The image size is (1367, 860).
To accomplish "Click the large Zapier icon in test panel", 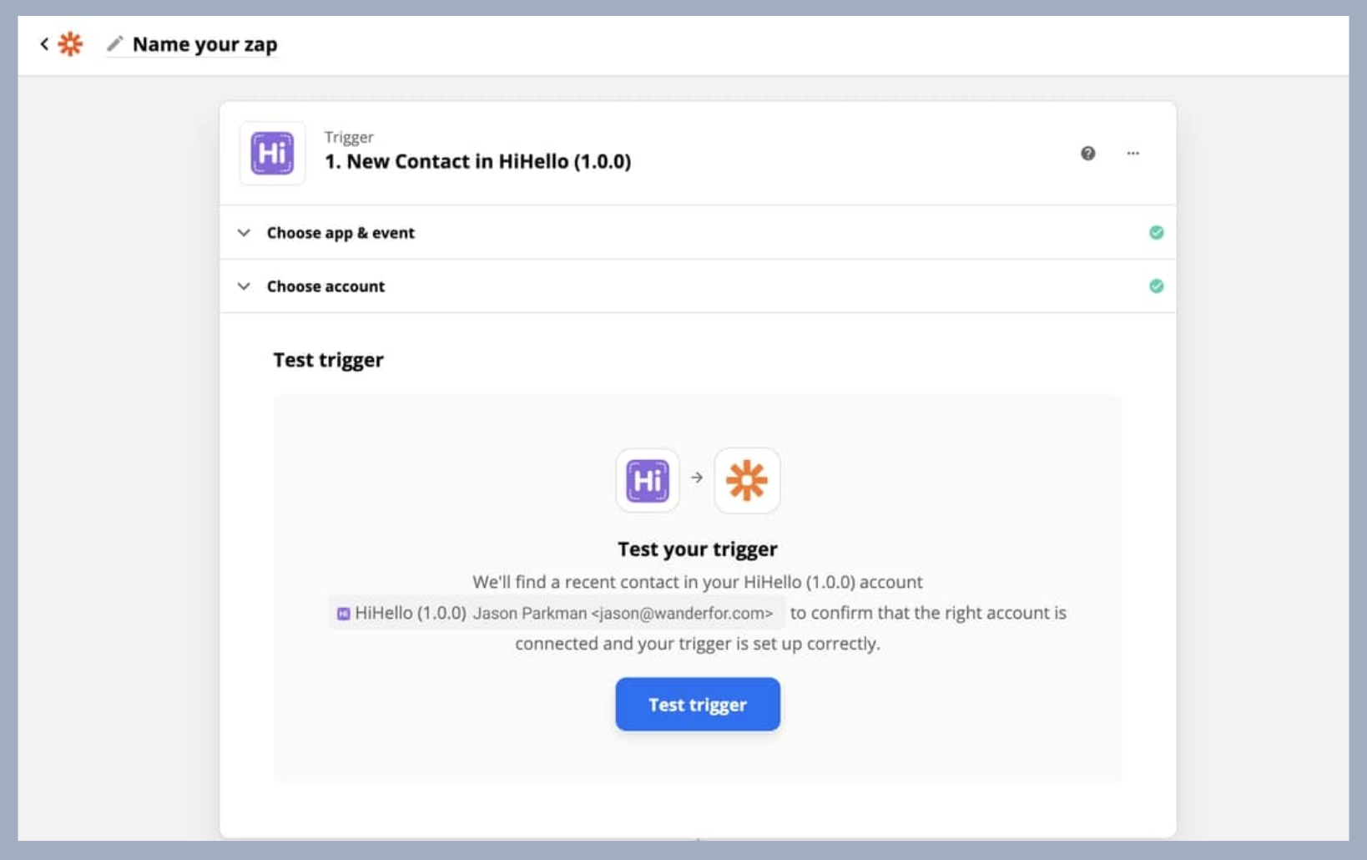I will point(747,480).
